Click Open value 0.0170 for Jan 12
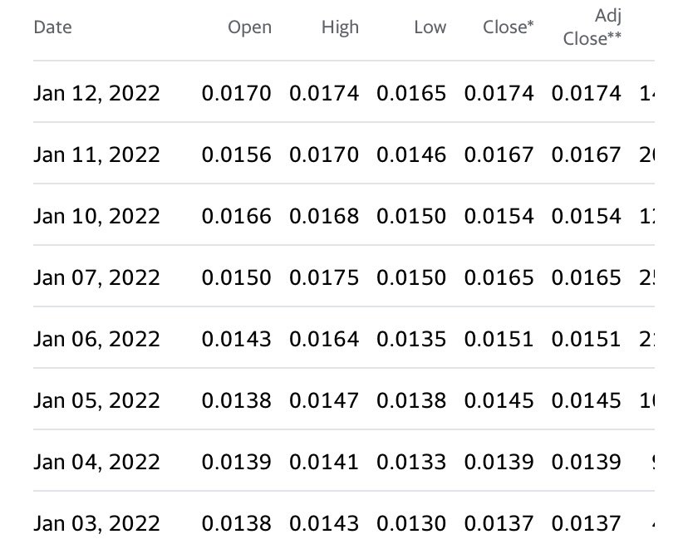Image resolution: width=688 pixels, height=549 pixels. [x=237, y=93]
